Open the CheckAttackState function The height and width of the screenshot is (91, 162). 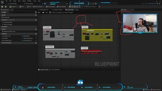(8, 22)
